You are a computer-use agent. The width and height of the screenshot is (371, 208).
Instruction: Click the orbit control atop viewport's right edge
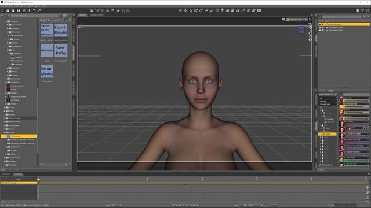310,24
